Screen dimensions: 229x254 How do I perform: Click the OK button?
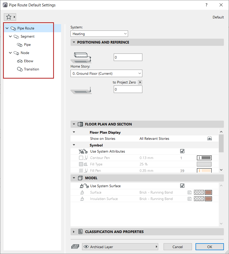[x=210, y=247]
